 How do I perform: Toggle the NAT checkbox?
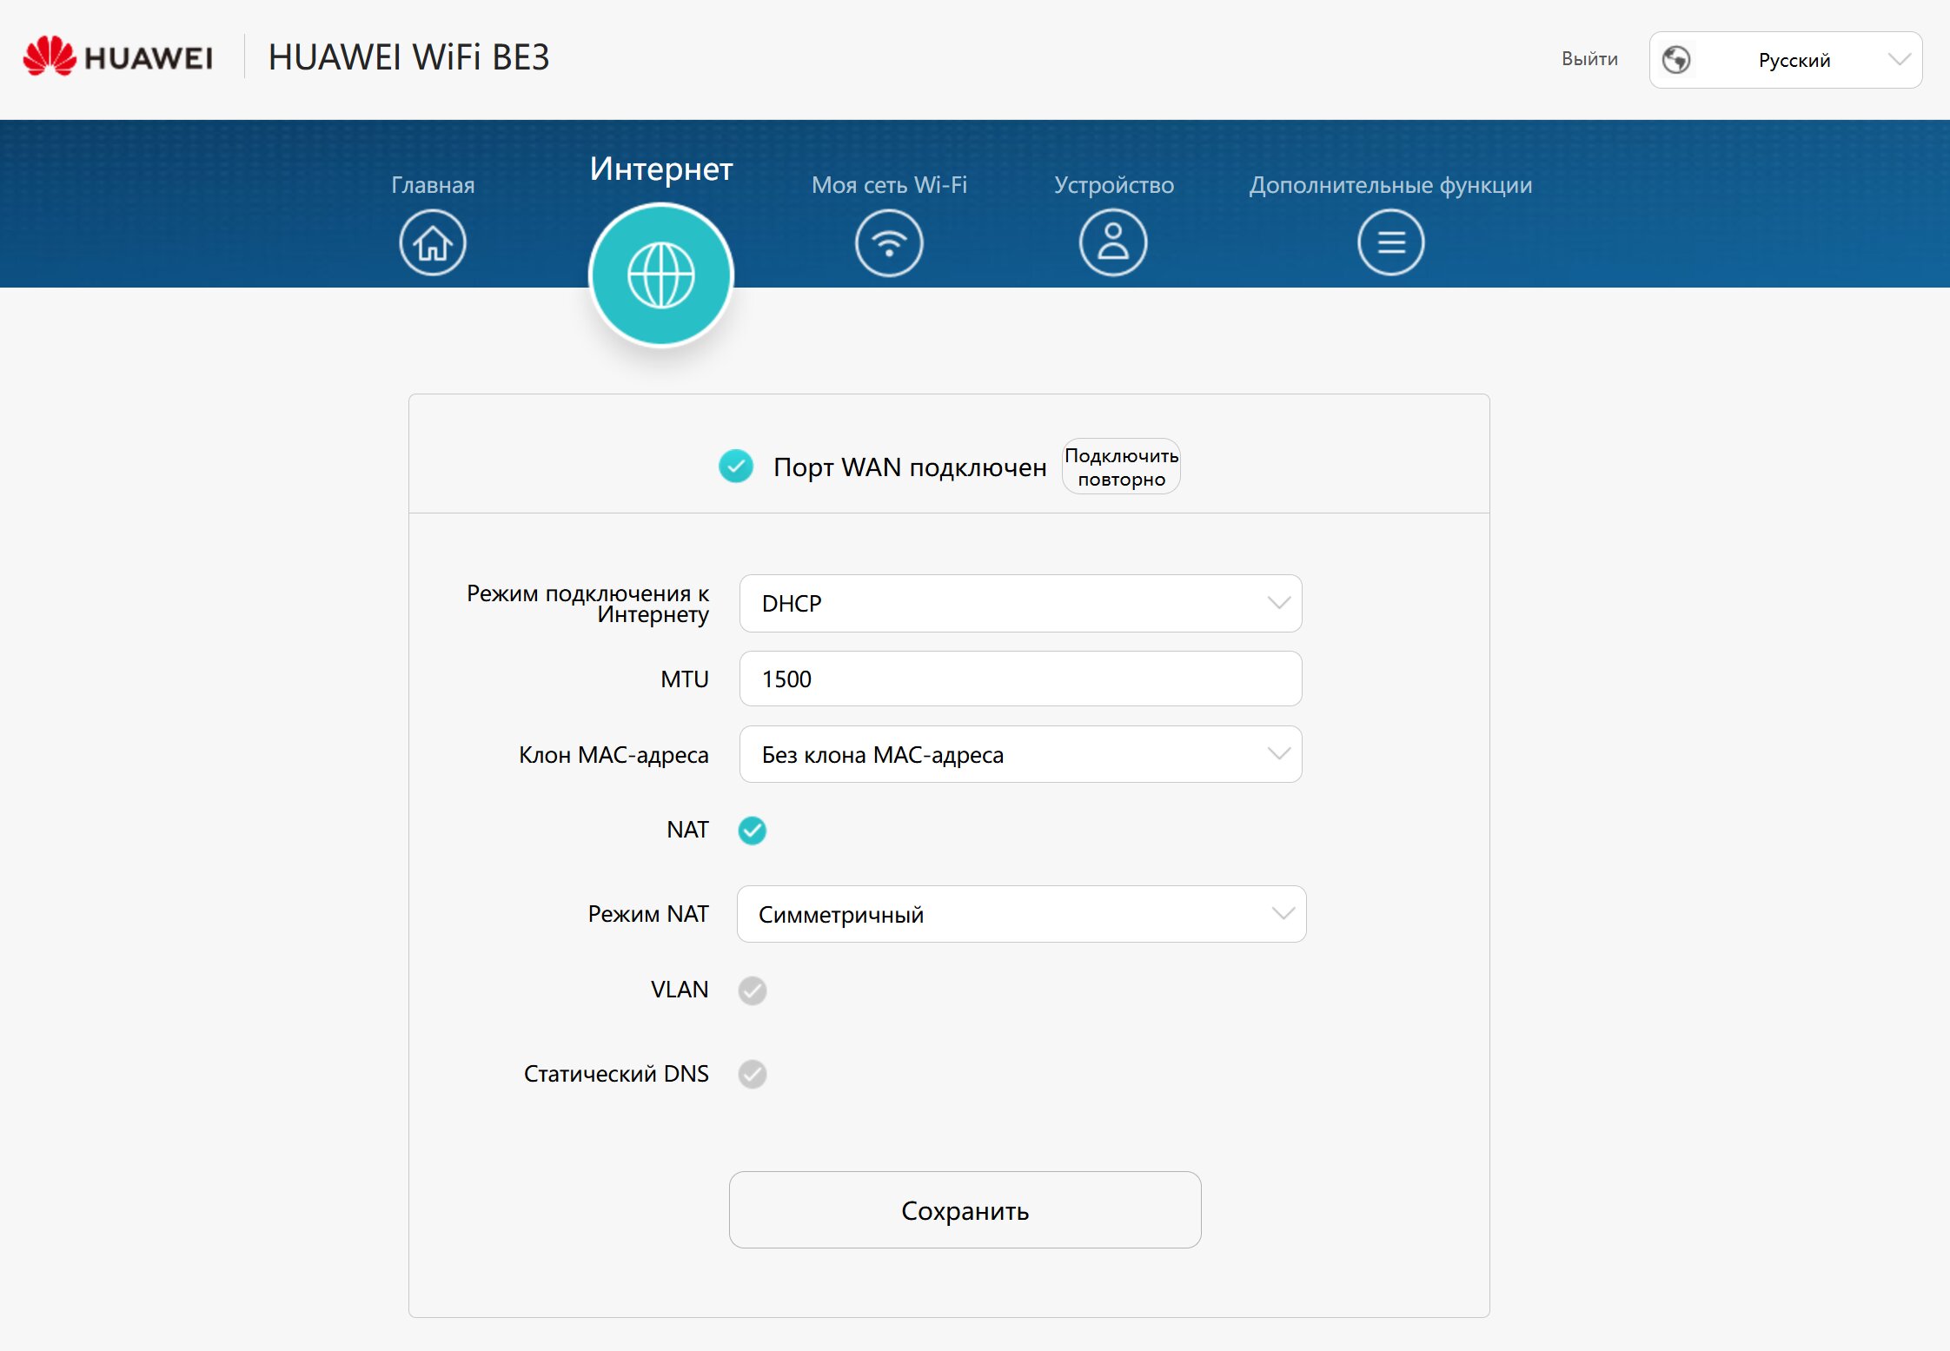pyautogui.click(x=753, y=831)
